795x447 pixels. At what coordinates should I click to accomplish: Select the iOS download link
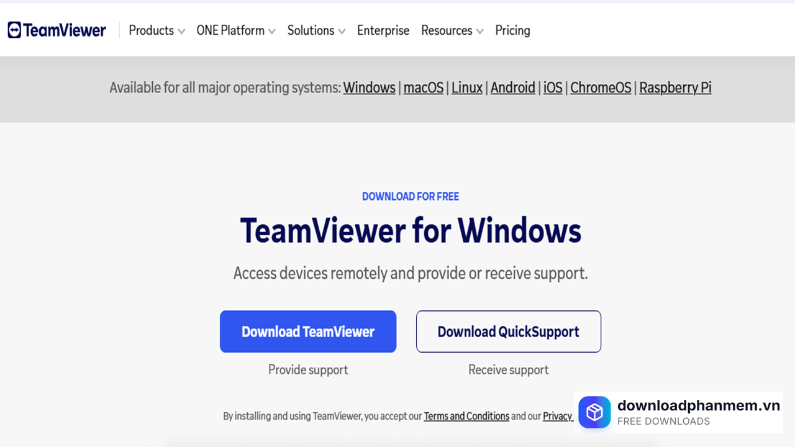click(x=553, y=88)
